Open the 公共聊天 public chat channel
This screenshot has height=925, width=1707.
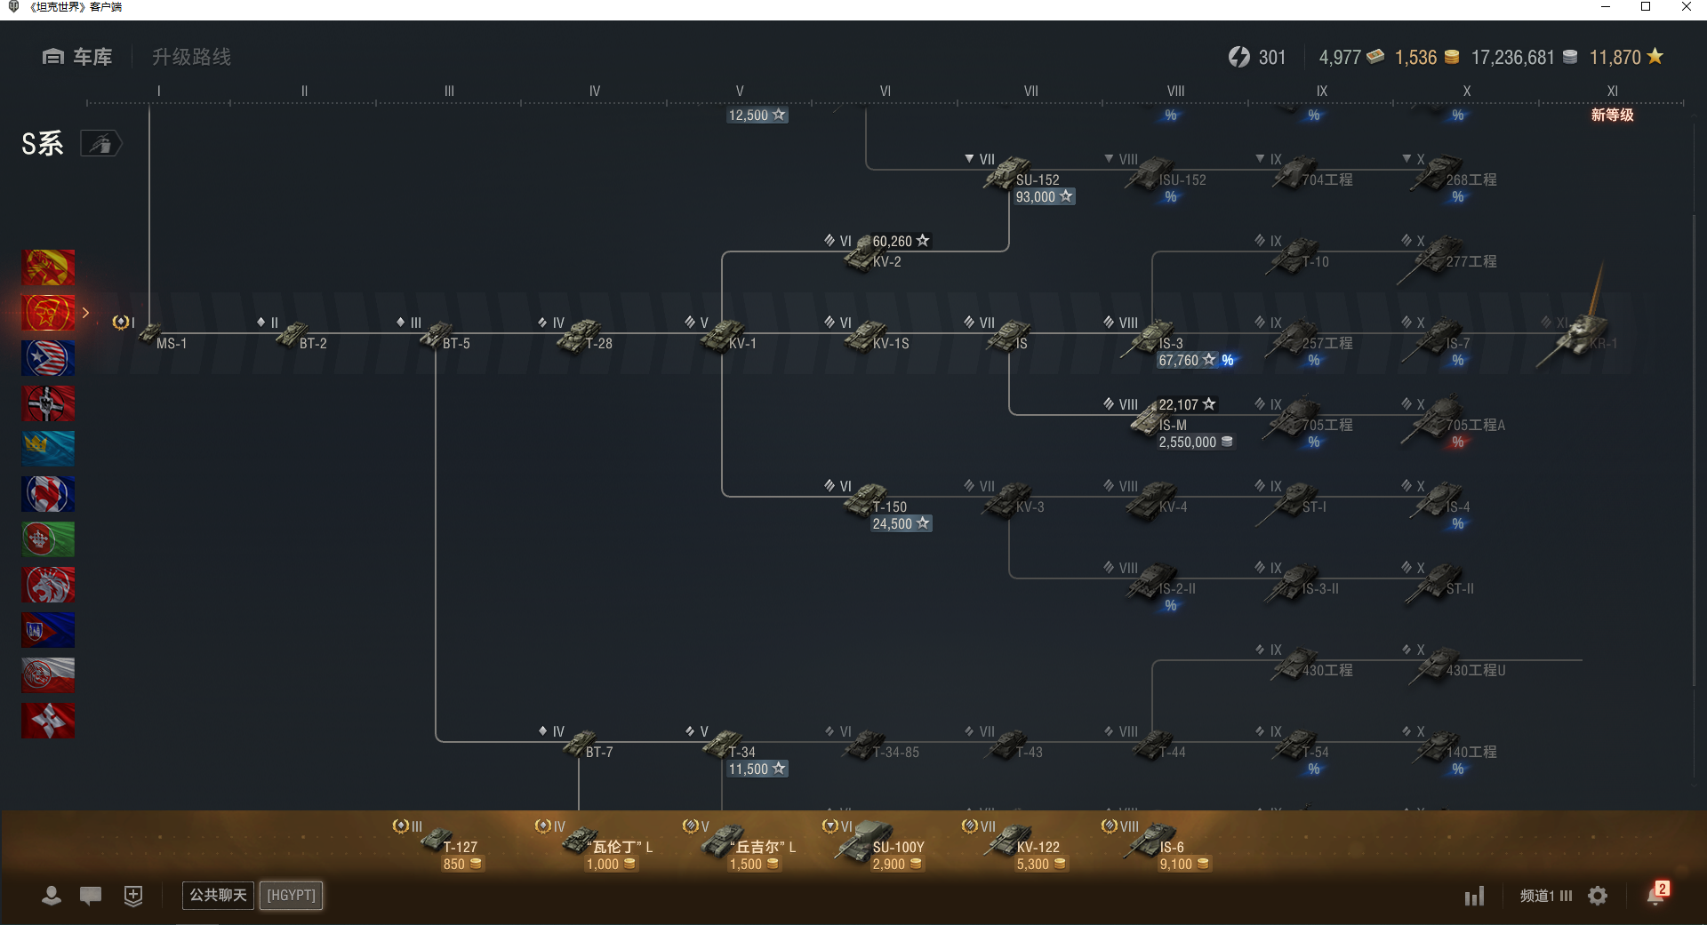(x=218, y=895)
